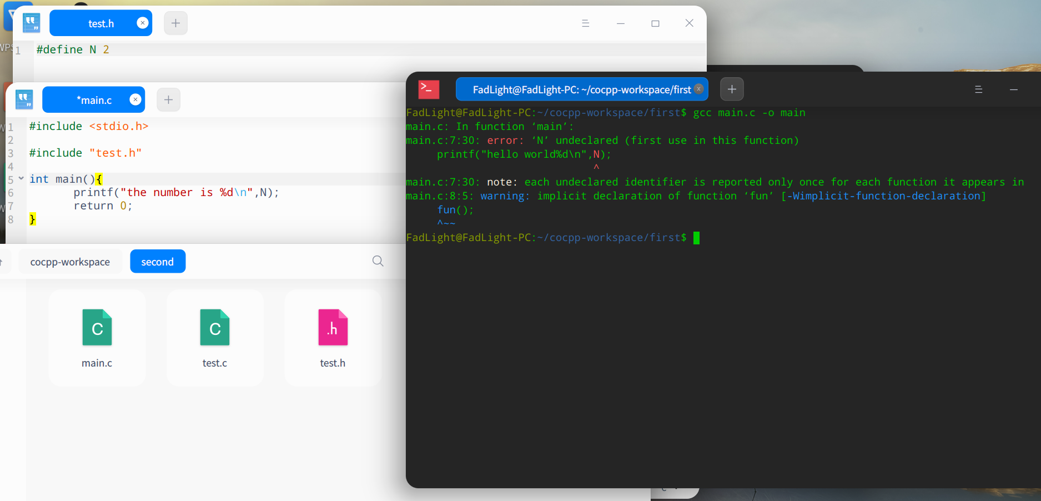Select the main.c file icon

point(97,328)
